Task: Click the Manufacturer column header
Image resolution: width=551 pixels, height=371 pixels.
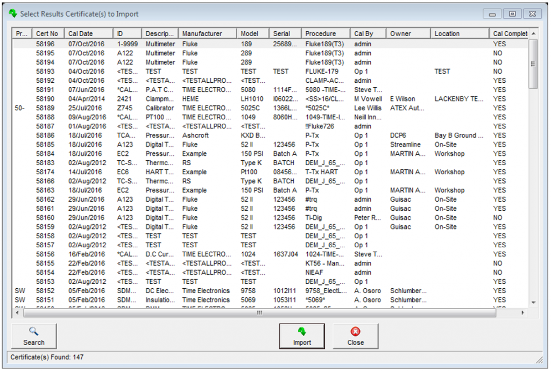Action: [x=202, y=33]
